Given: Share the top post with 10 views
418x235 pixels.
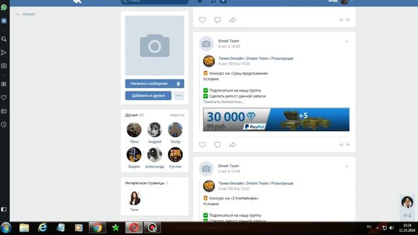Looking at the screenshot, I should pos(233,20).
